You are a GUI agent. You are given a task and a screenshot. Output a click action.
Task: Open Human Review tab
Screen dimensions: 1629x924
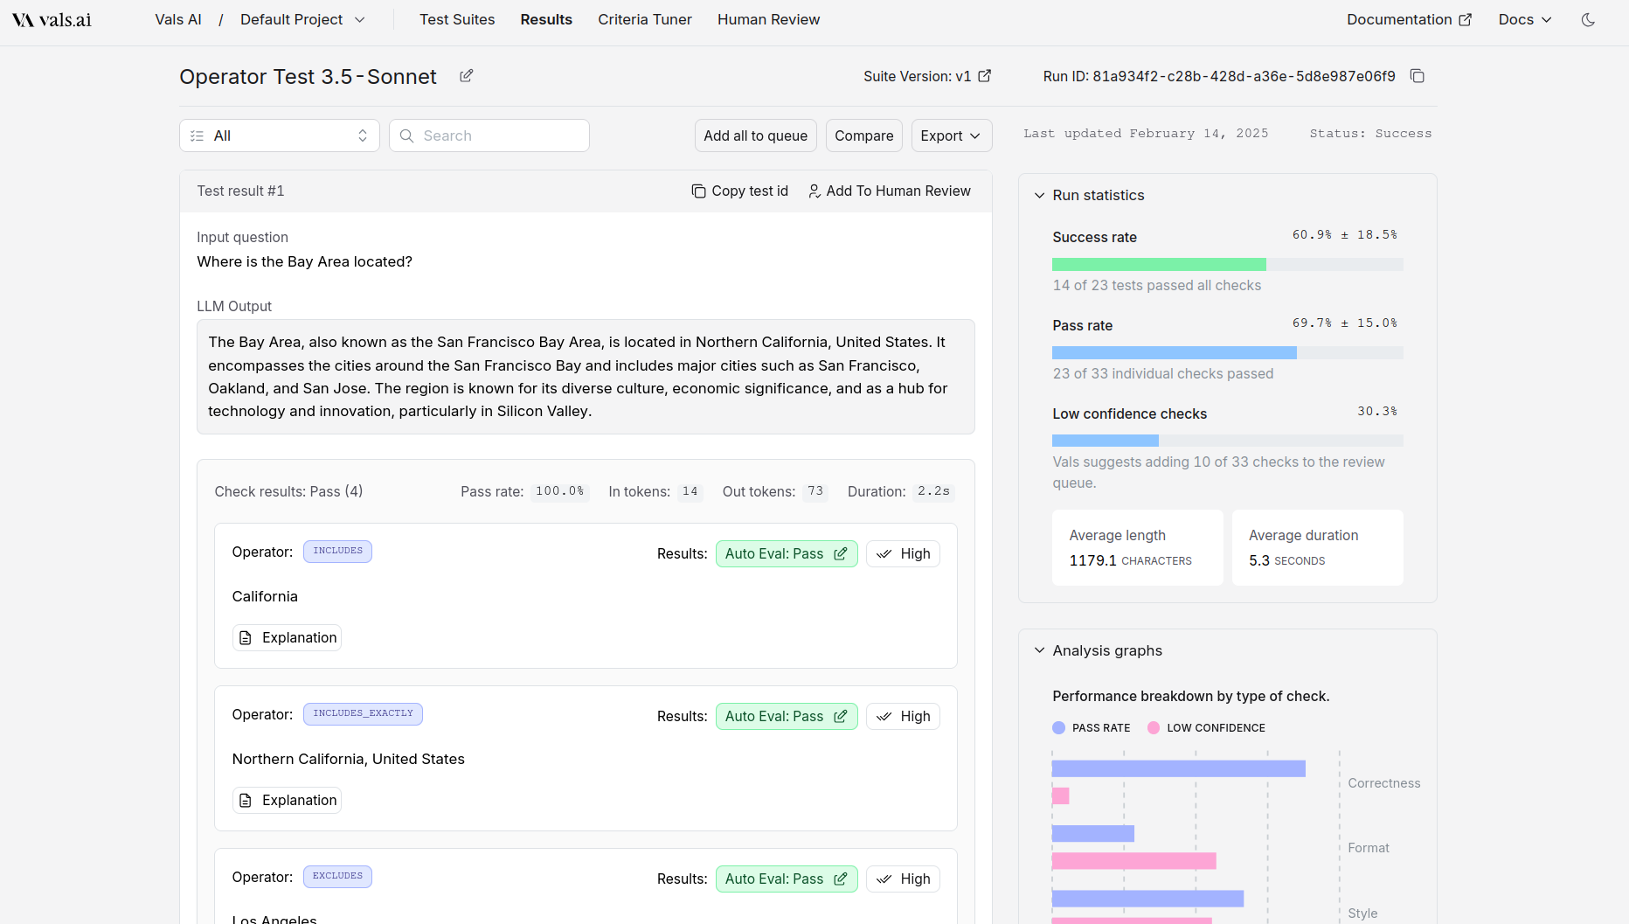click(x=769, y=19)
